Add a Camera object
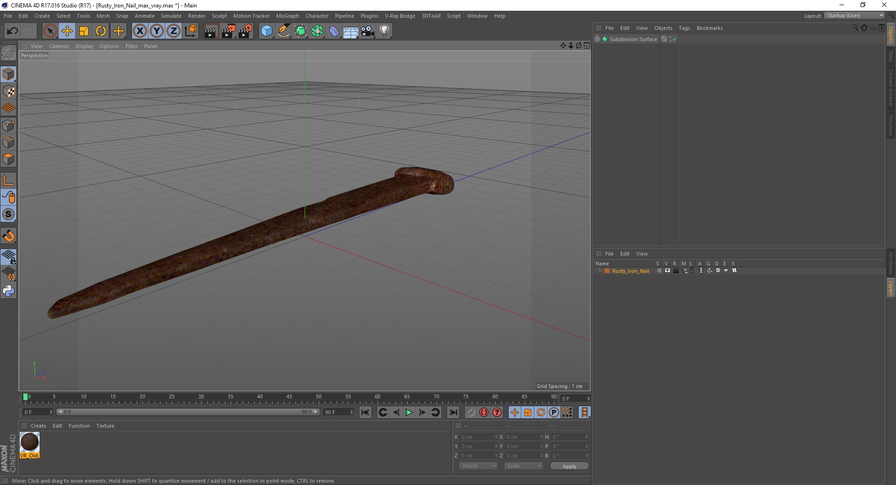896x485 pixels. click(368, 31)
